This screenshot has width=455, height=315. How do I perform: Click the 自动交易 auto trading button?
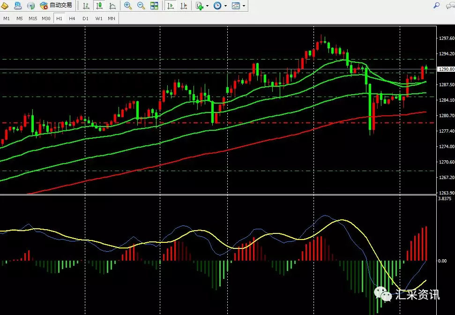pos(56,6)
